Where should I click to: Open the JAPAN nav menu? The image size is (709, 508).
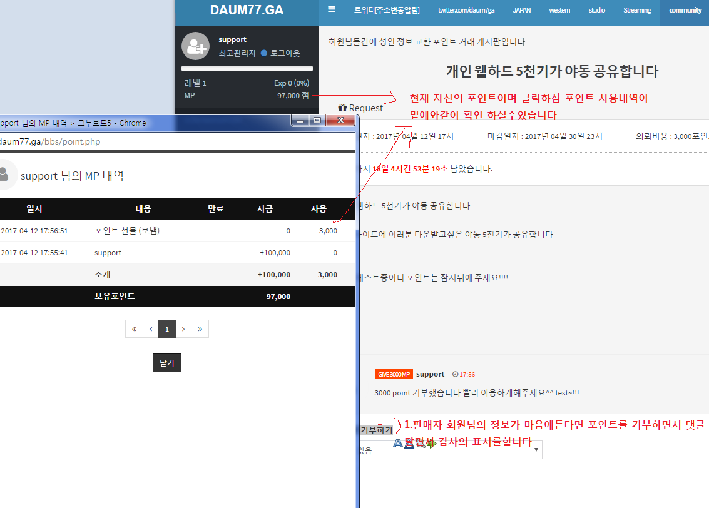pyautogui.click(x=522, y=10)
